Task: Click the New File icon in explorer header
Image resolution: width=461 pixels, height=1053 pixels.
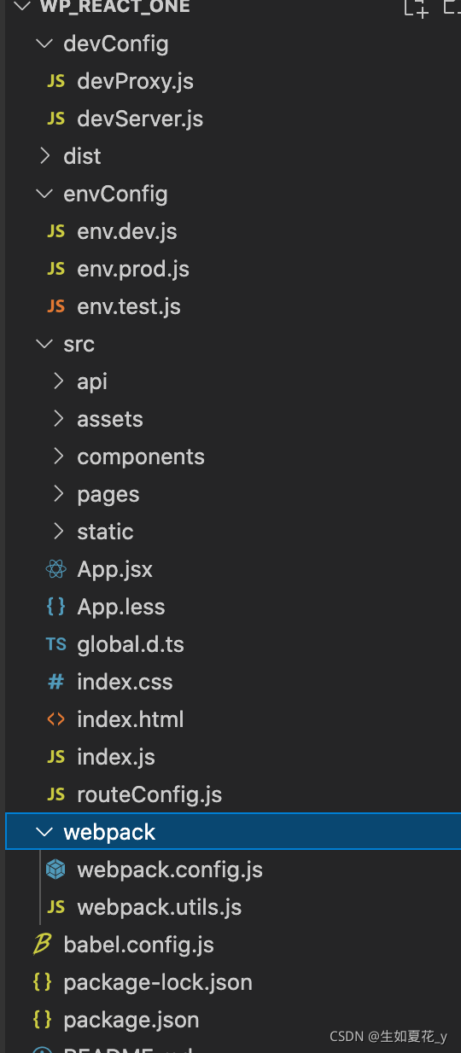Action: 416,9
